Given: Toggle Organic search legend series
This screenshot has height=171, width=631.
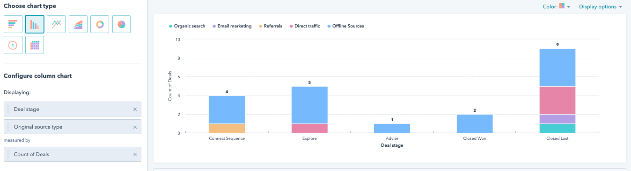Looking at the screenshot, I should (x=187, y=26).
